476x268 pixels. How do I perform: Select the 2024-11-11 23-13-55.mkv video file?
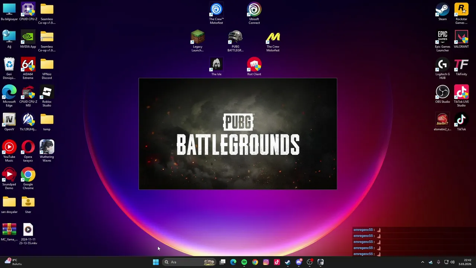click(28, 234)
